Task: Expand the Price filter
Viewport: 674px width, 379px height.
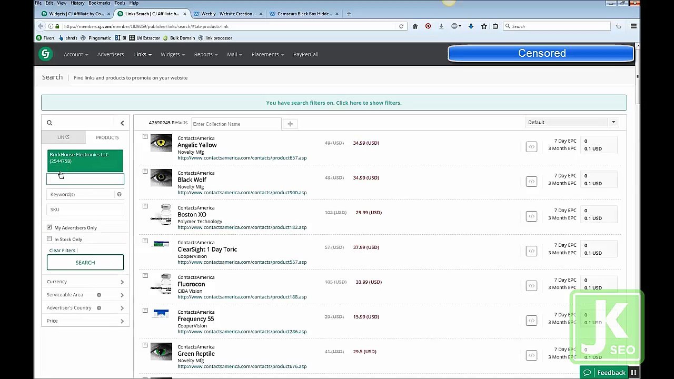Action: pyautogui.click(x=85, y=321)
